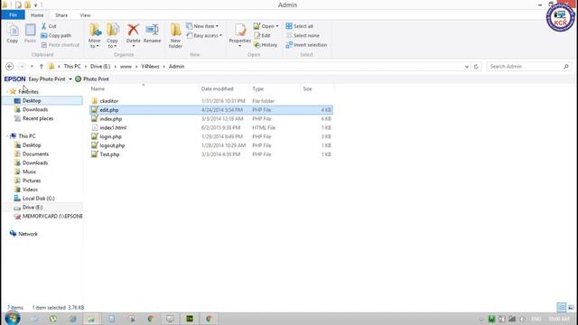Click Copy path in Clipboard group
This screenshot has width=578, height=325.
[x=56, y=35]
